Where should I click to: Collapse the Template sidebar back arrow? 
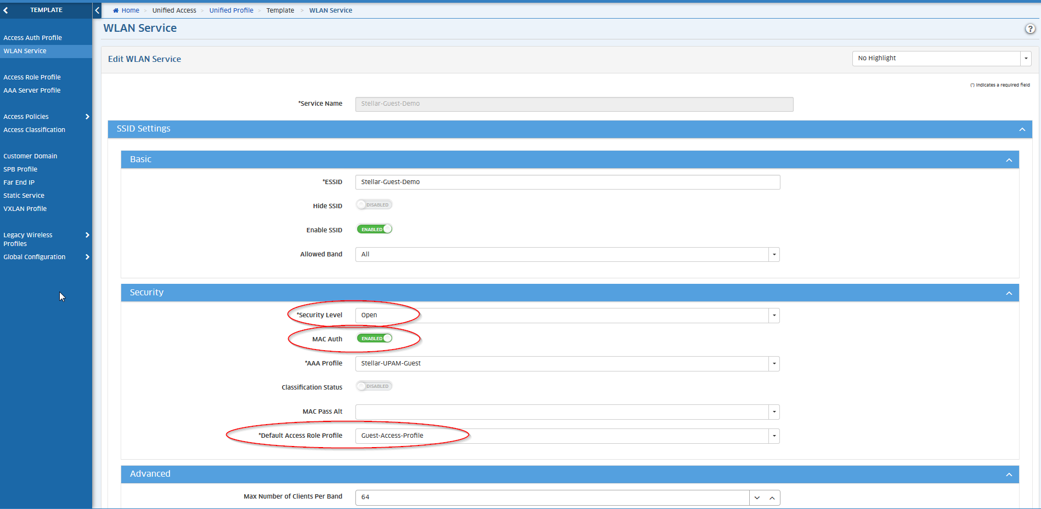(x=6, y=10)
